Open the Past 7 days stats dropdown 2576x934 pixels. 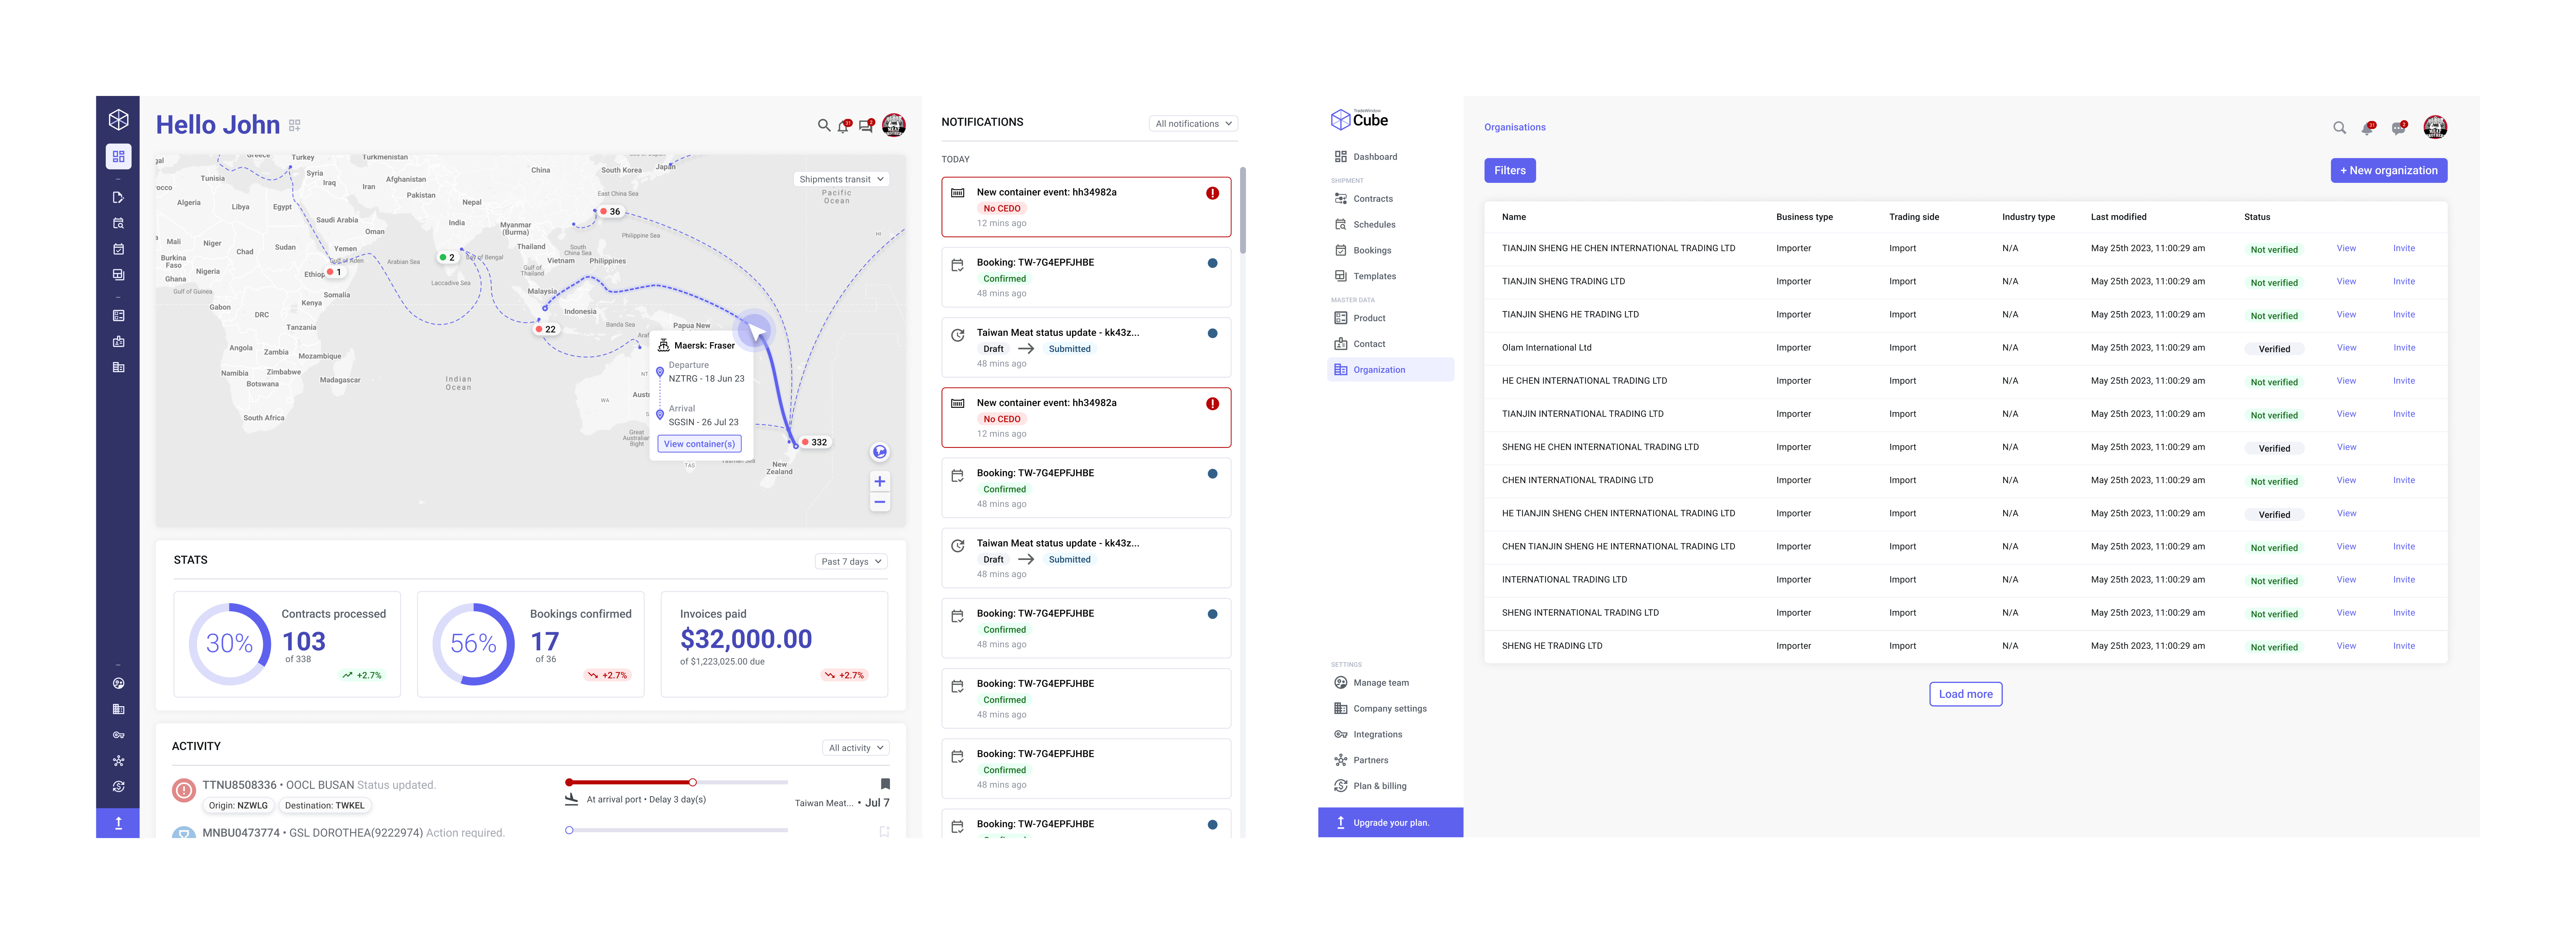pos(851,562)
